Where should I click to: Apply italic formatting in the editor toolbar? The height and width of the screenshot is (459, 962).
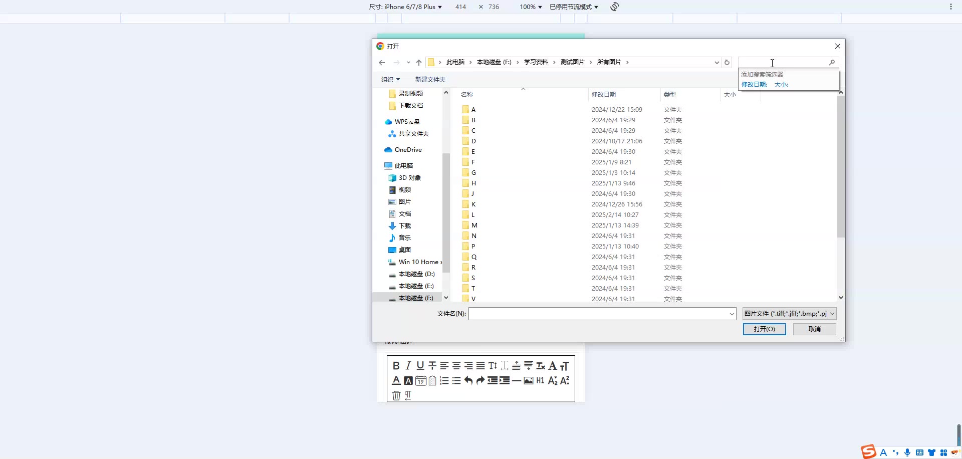[408, 366]
